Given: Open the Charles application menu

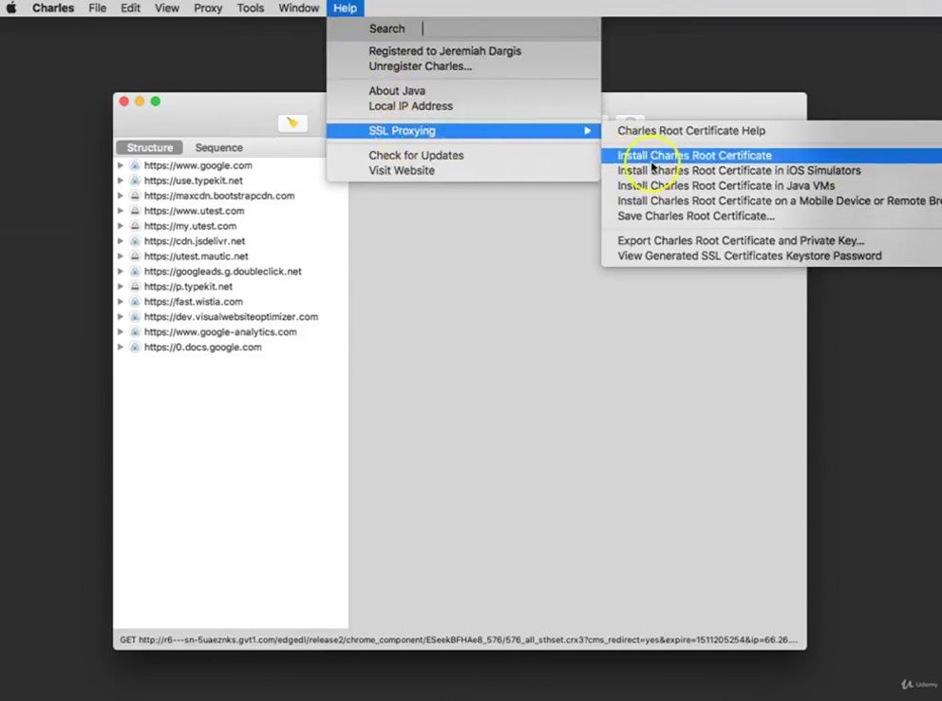Looking at the screenshot, I should 53,8.
